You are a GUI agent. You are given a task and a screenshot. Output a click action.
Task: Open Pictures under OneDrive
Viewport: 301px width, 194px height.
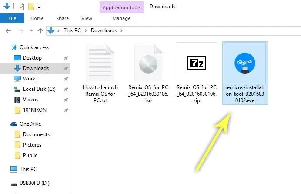click(32, 144)
